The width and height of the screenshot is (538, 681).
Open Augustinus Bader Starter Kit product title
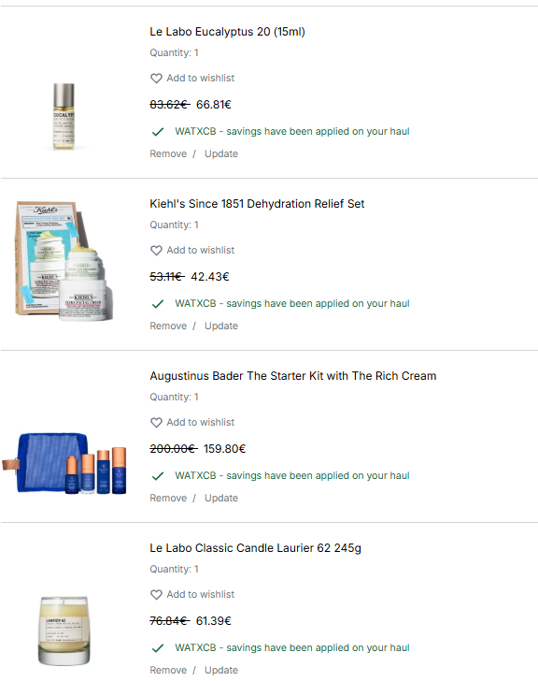tap(293, 376)
